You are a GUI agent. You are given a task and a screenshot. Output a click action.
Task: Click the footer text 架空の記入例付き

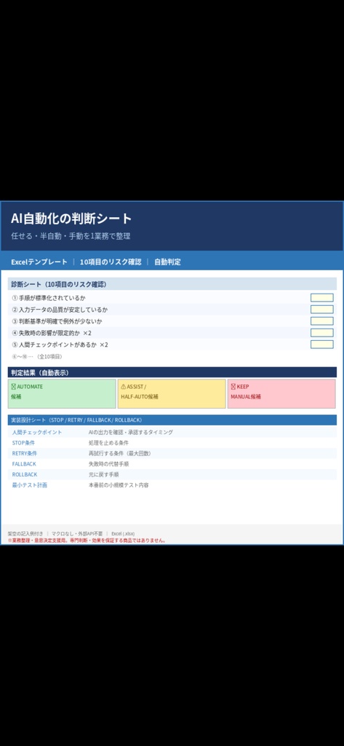25,534
